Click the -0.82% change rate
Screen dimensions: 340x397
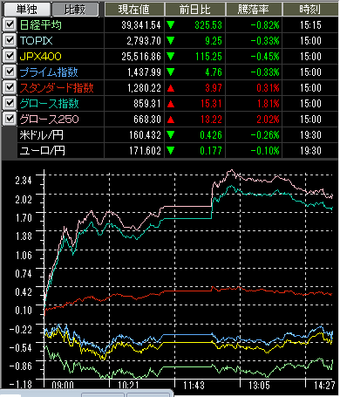(265, 25)
